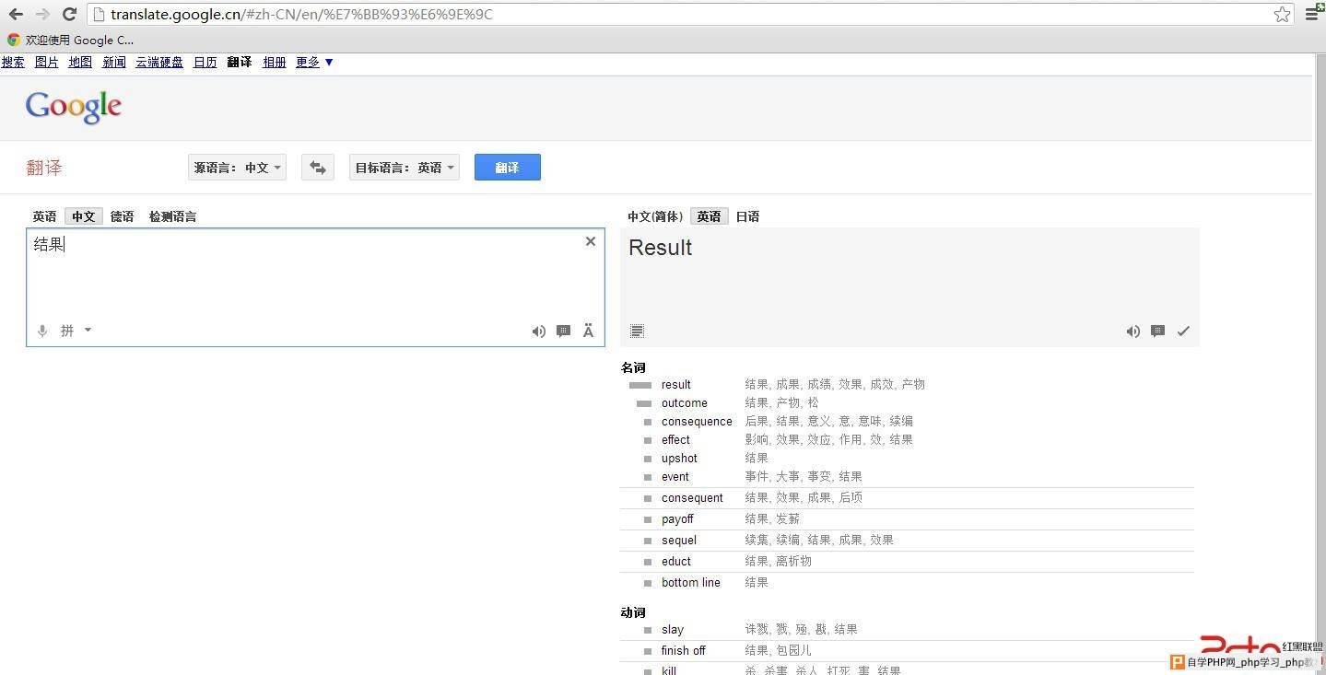
Task: Click the microphone voice input icon
Action: tap(42, 331)
